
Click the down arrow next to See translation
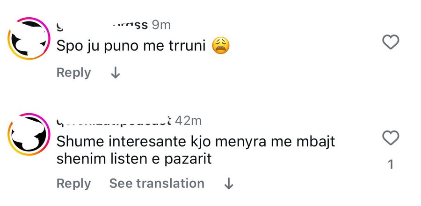tap(228, 184)
